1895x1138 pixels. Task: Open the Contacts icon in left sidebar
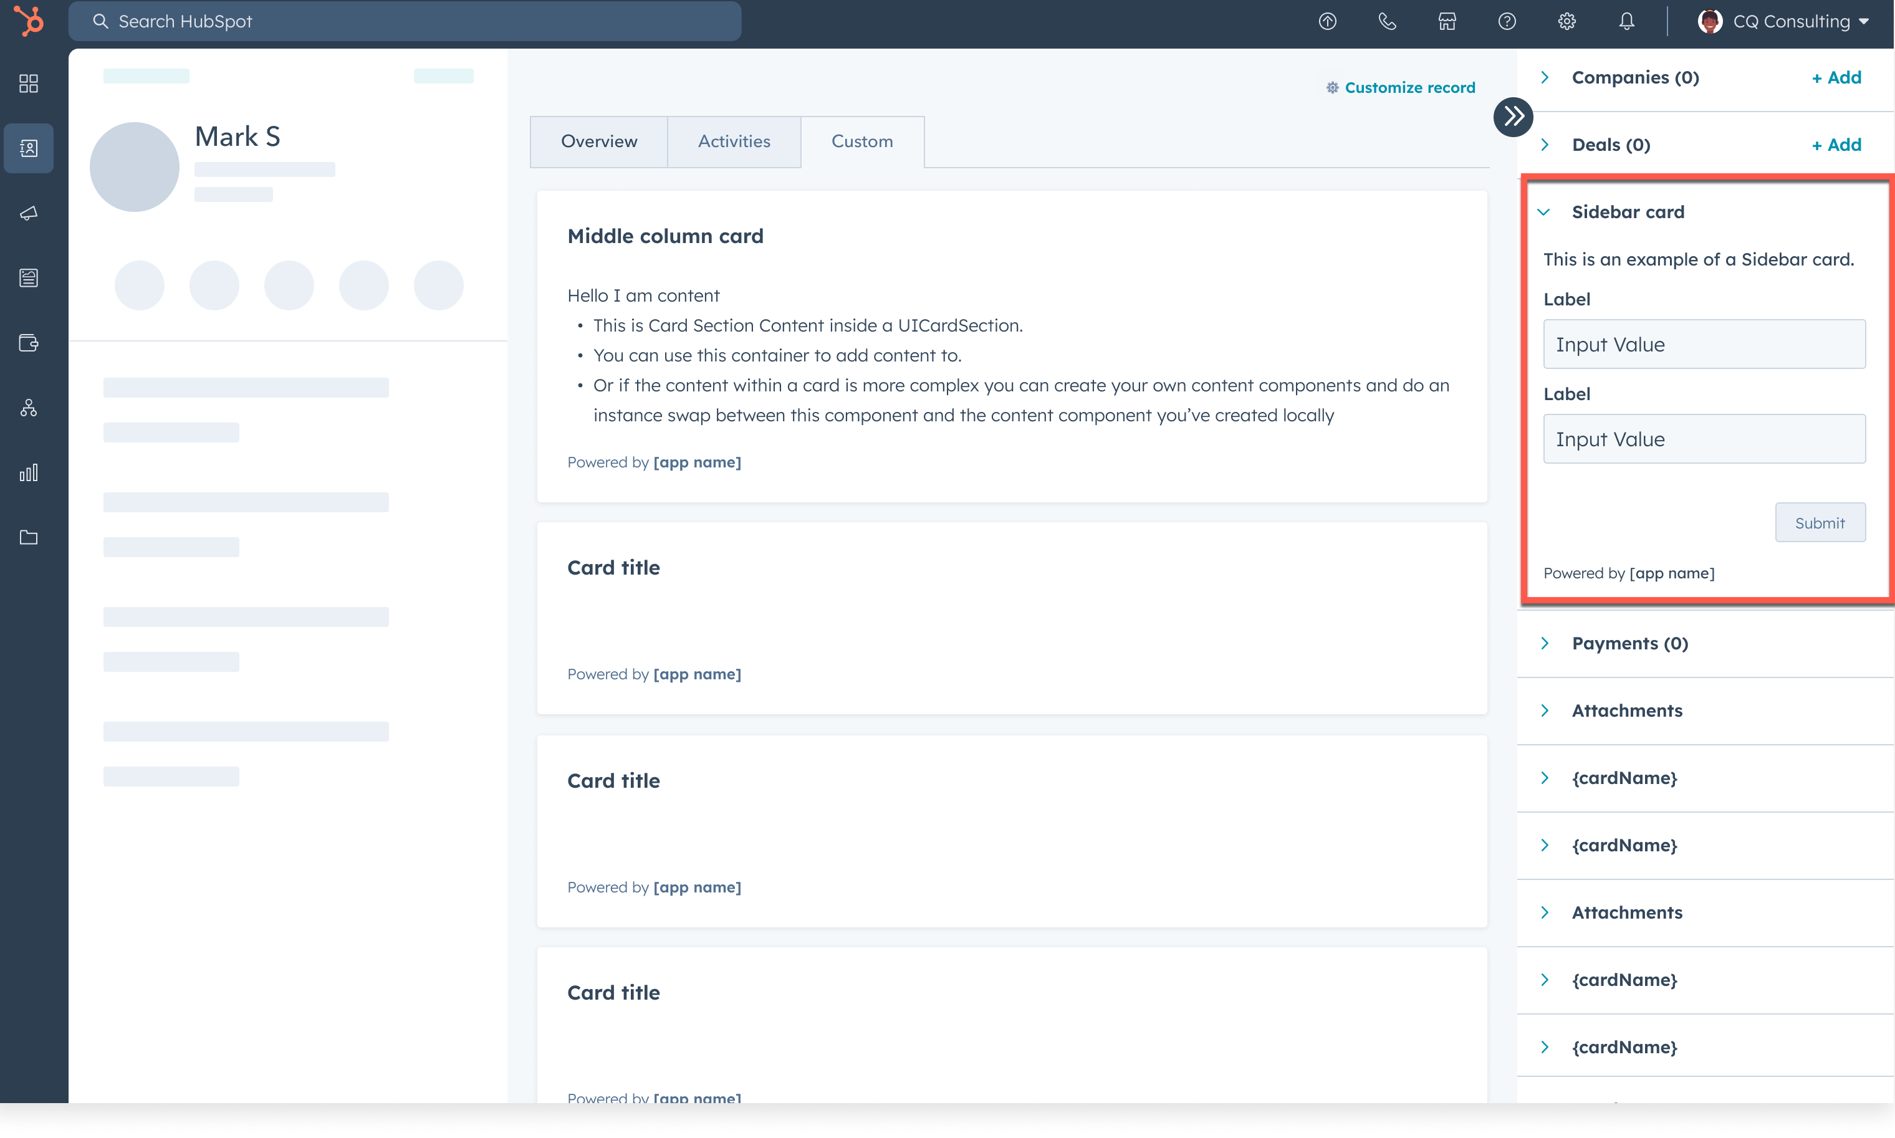click(29, 148)
